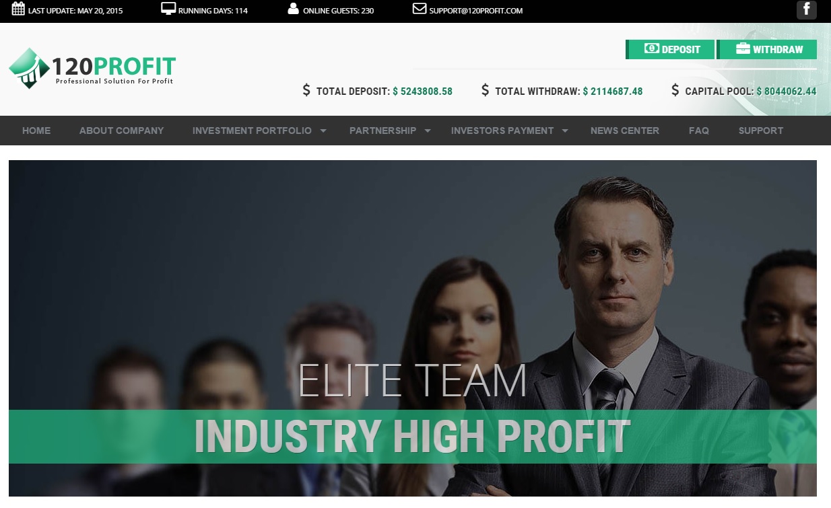Click the dollar icon beside Total Deposit
This screenshot has height=508, width=831.
click(307, 90)
